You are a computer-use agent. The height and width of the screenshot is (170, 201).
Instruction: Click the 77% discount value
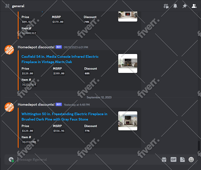tap(87, 131)
